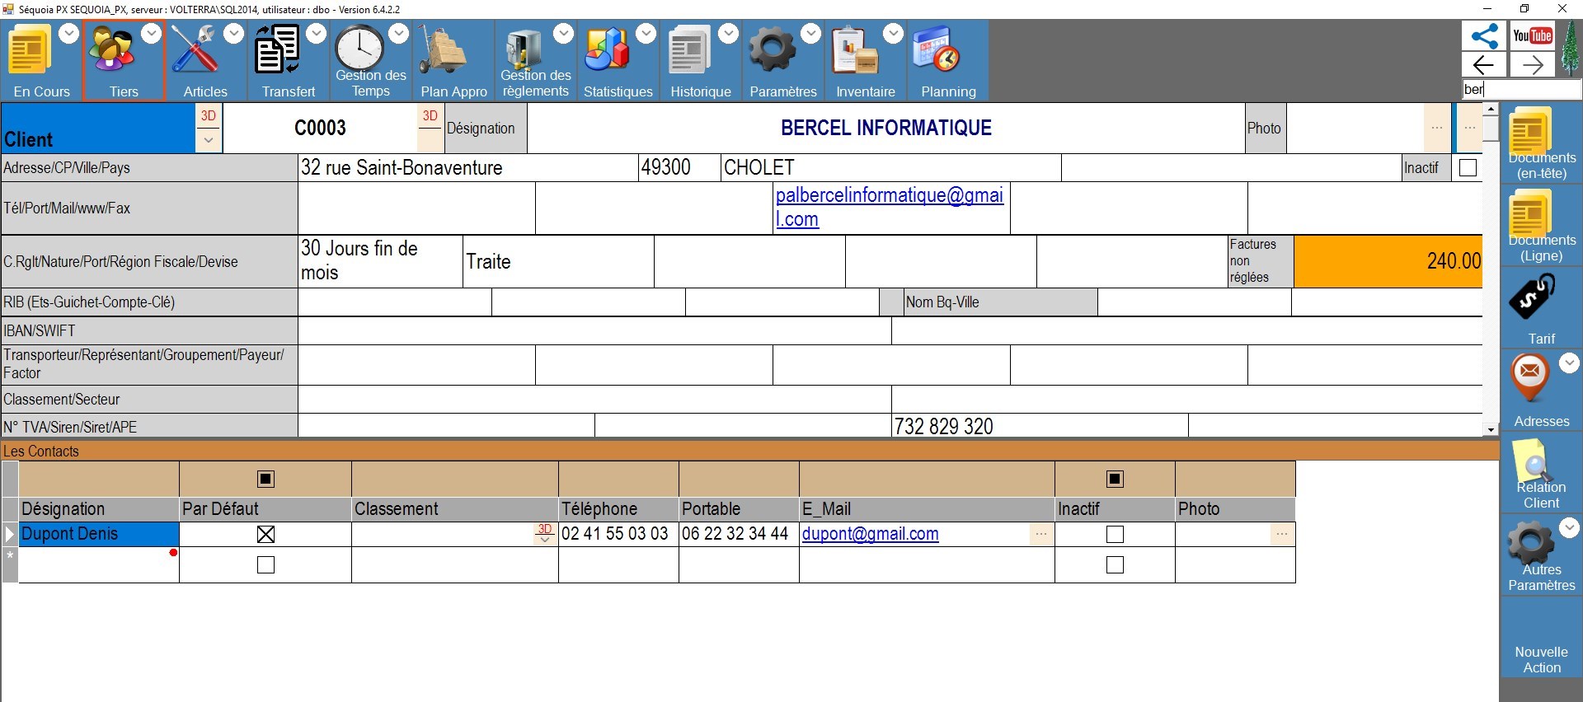The image size is (1583, 702).
Task: Click the Sequoia tree logo
Action: click(x=1571, y=49)
